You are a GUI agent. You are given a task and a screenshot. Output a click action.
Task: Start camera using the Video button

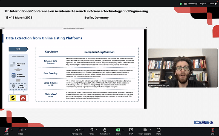20,131
